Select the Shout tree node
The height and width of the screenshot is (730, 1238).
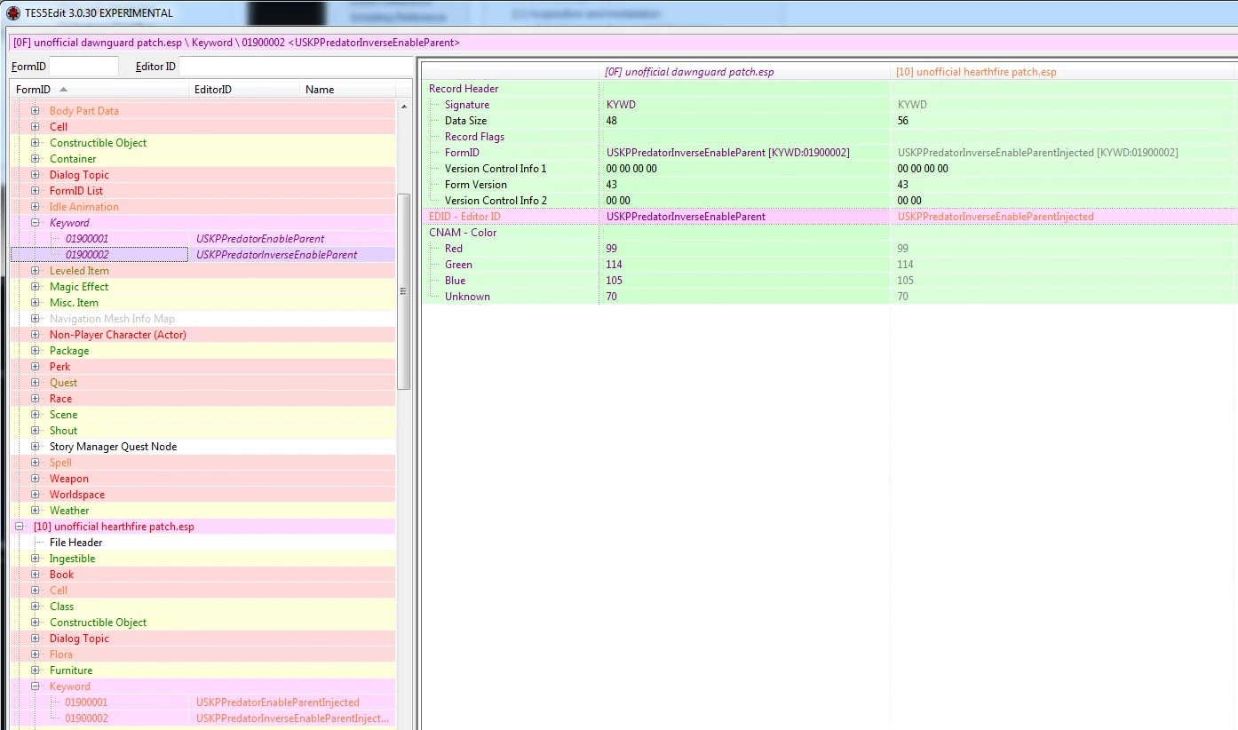tap(63, 431)
